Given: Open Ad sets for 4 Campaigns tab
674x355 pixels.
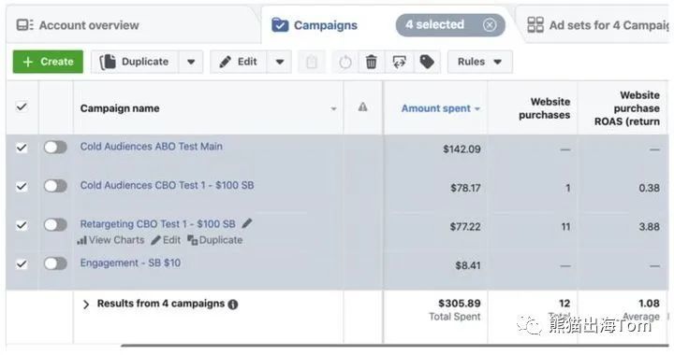Looking at the screenshot, I should coord(598,25).
